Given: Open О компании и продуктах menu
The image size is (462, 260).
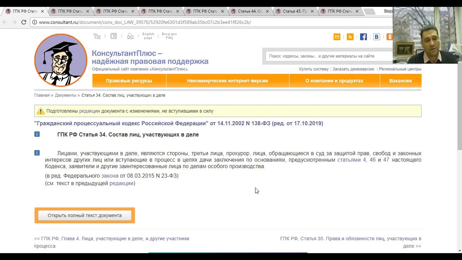Looking at the screenshot, I should [334, 81].
